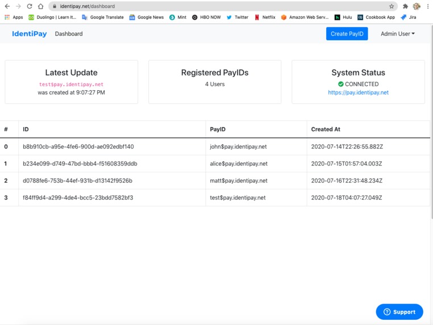Image resolution: width=433 pixels, height=325 pixels.
Task: Open the Google News bookmark
Action: (x=147, y=17)
